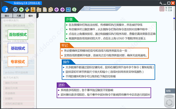Switch to the 指令 tab
The height and width of the screenshot is (109, 176).
pos(7,16)
